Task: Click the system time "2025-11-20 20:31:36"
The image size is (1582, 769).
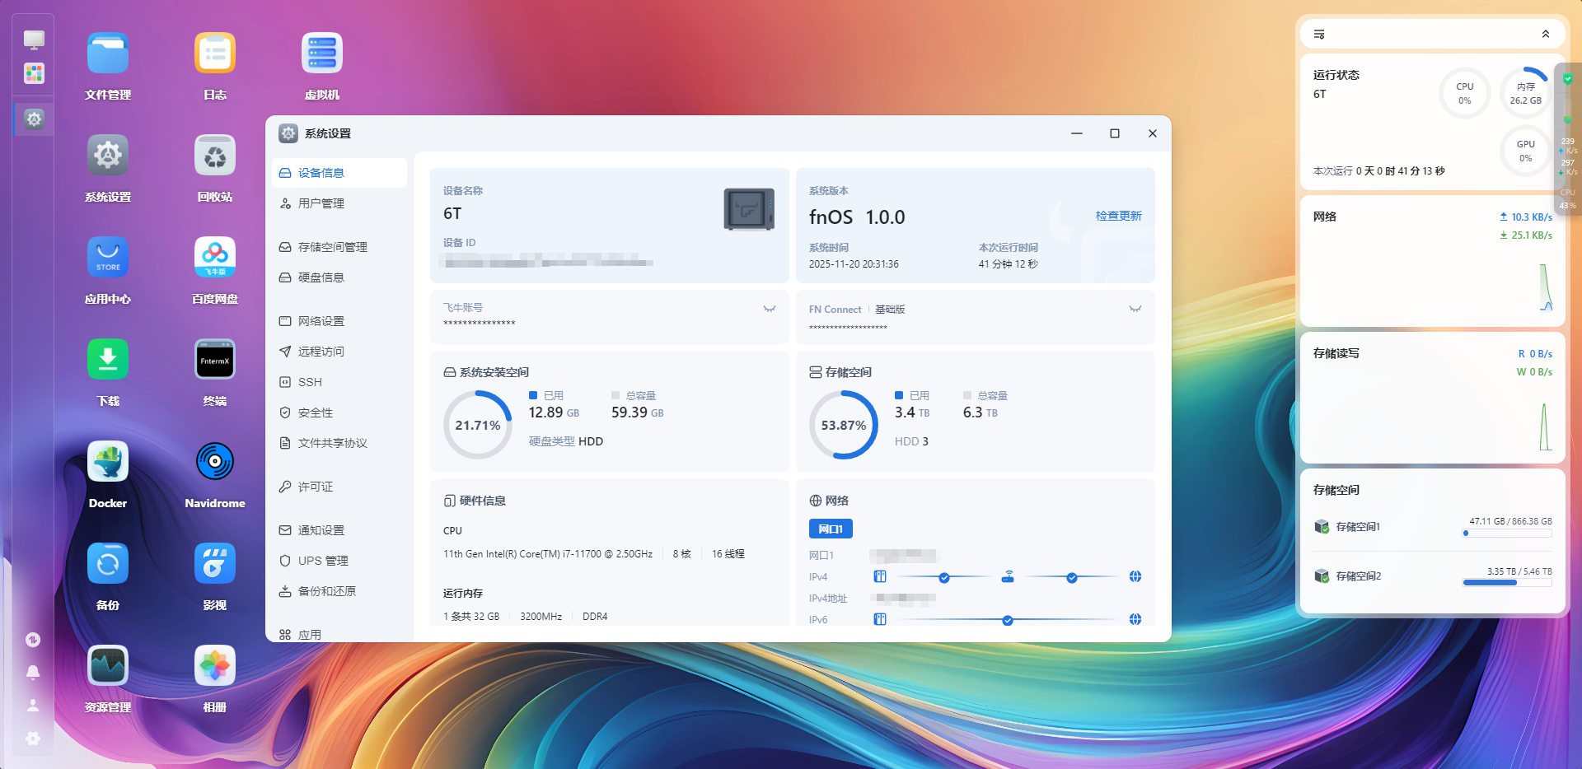Action: tap(854, 264)
